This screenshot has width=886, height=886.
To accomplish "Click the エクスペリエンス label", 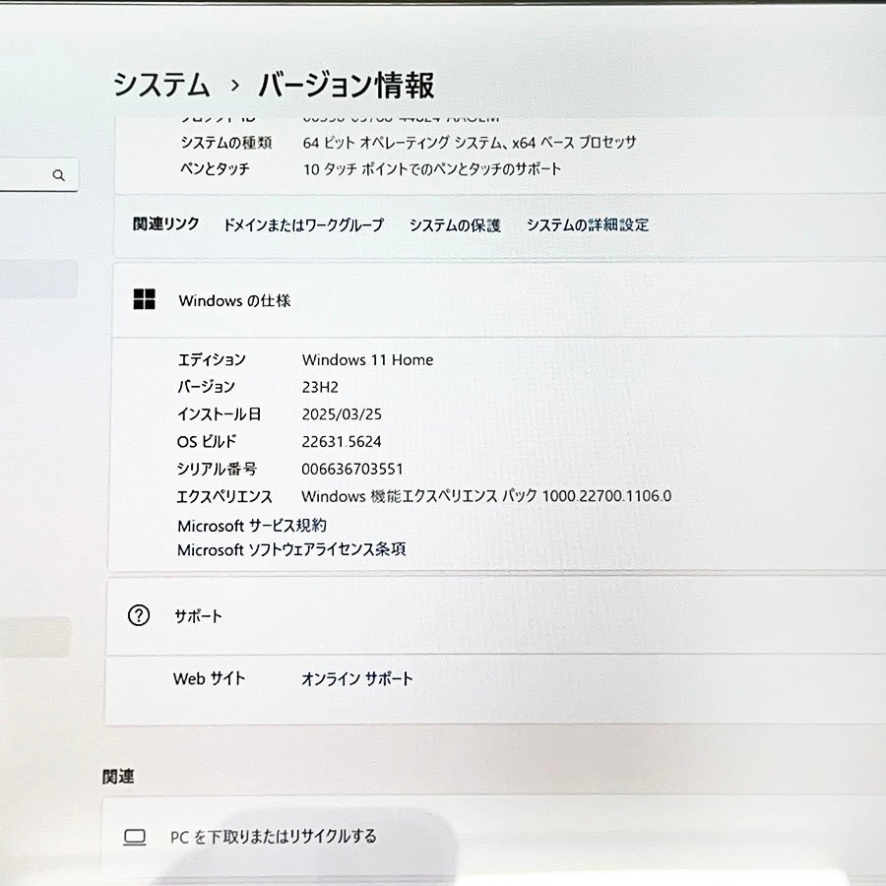I will point(224,496).
